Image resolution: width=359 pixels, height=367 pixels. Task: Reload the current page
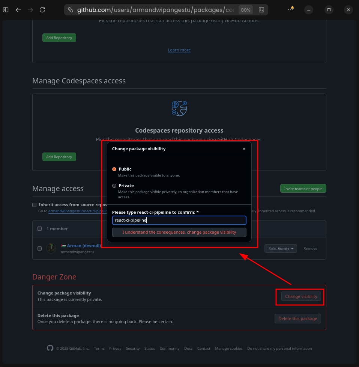(42, 10)
